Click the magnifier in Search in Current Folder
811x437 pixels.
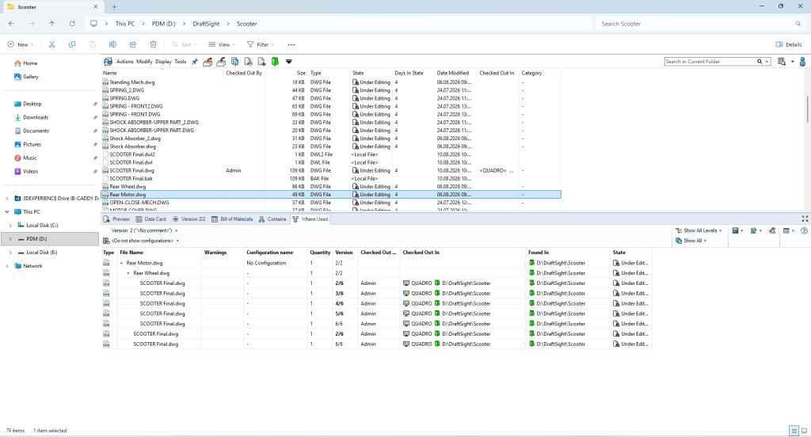pyautogui.click(x=760, y=62)
